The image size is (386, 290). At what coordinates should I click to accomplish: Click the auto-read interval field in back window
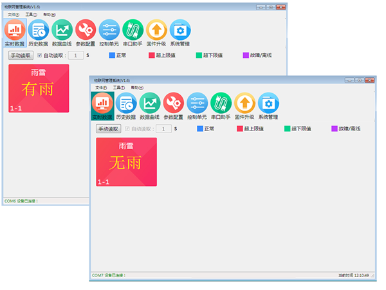click(76, 55)
